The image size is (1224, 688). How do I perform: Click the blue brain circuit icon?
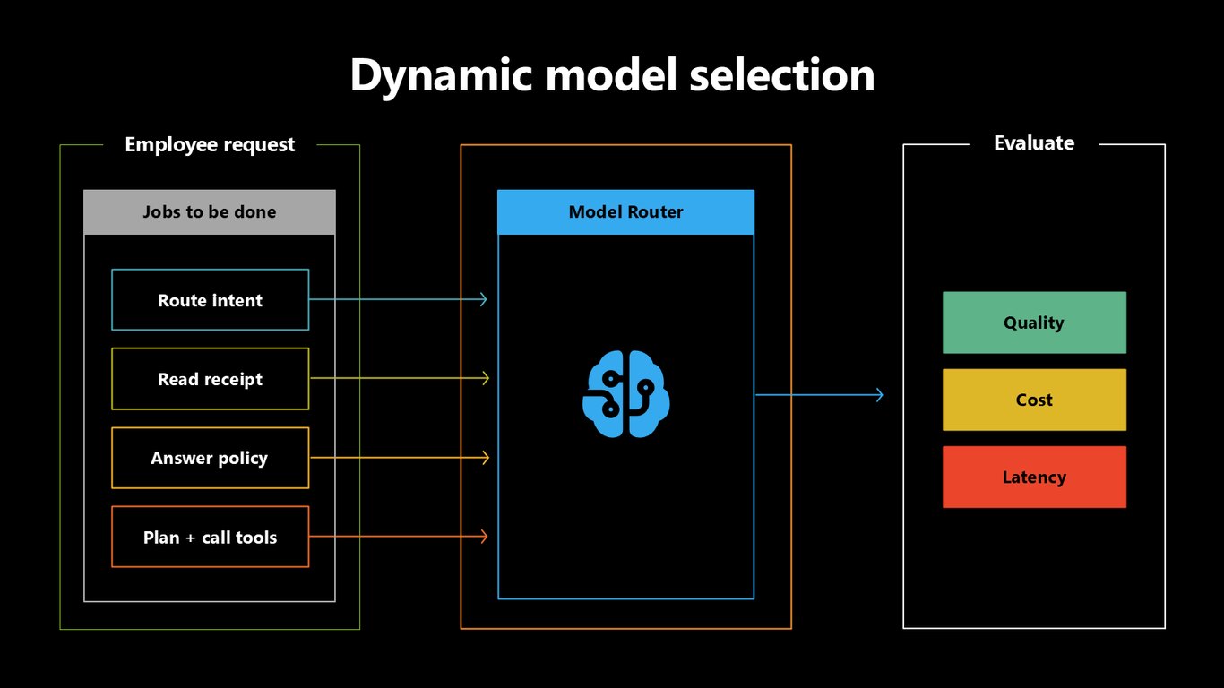coord(626,394)
